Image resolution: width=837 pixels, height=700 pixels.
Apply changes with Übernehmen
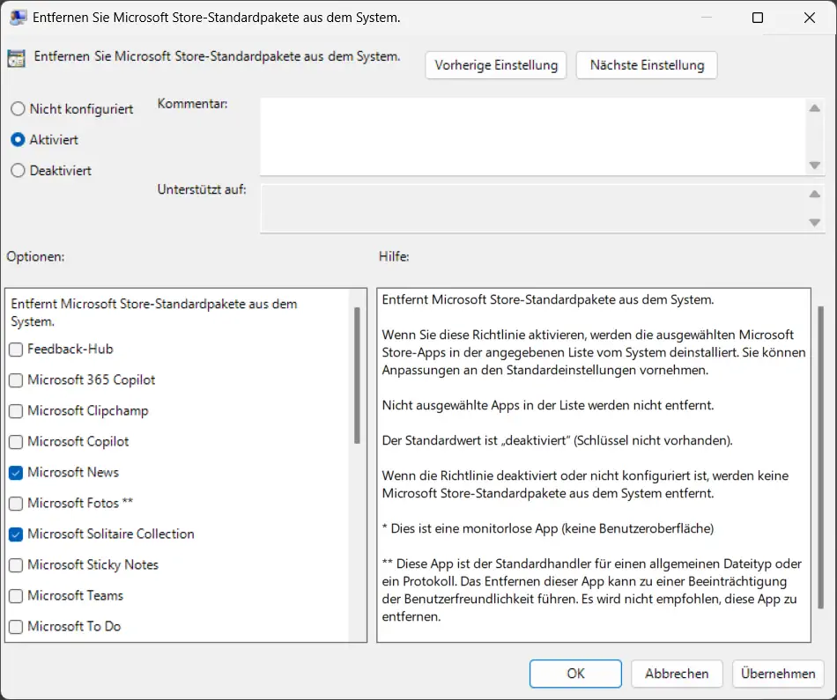778,674
